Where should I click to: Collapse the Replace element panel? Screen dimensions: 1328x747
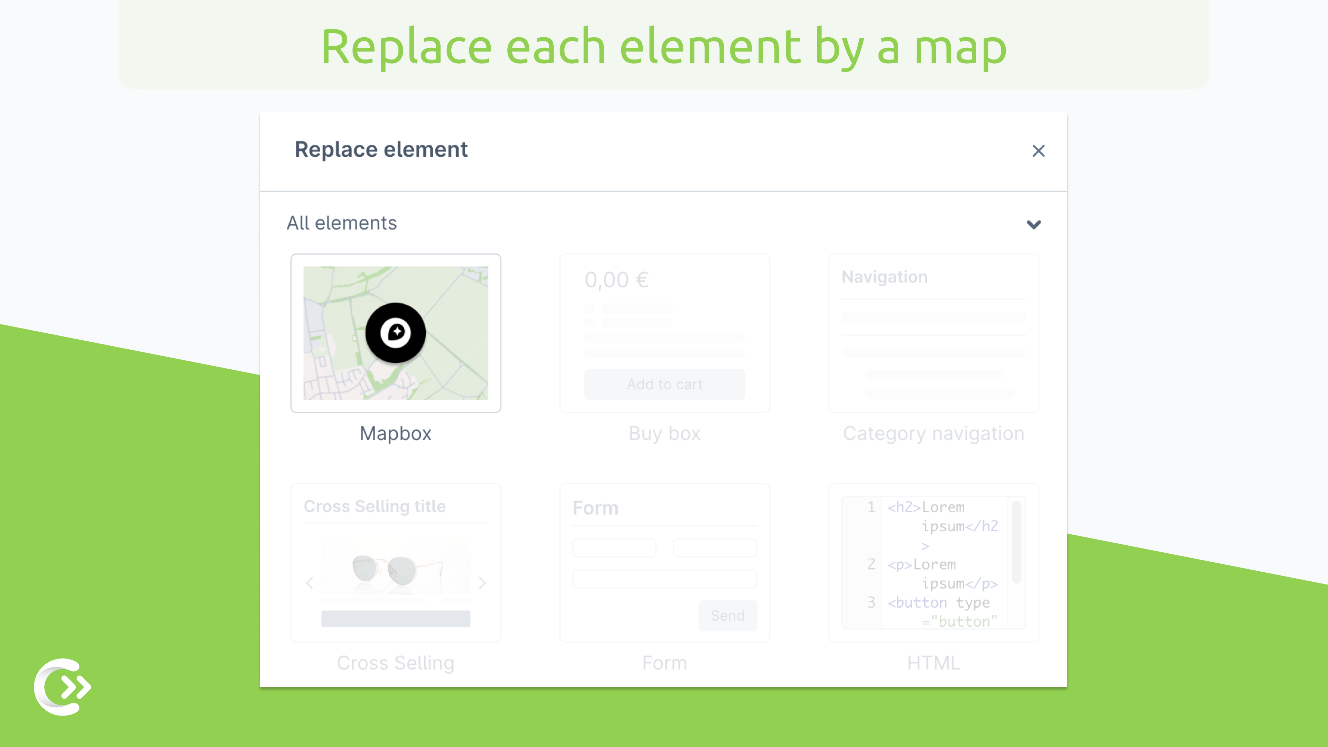pyautogui.click(x=1038, y=150)
